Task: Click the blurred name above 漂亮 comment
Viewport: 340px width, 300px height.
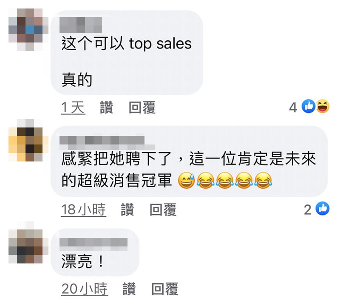Action: coord(93,244)
